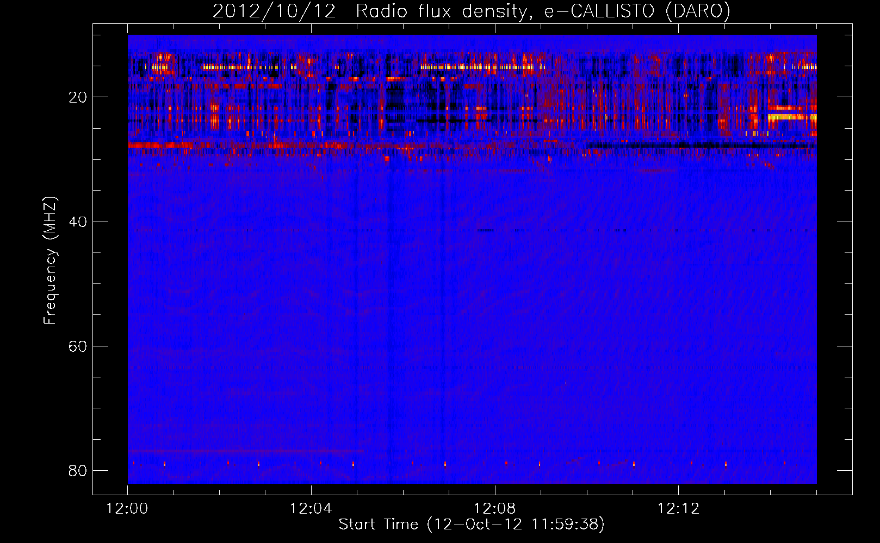This screenshot has height=543, width=880.
Task: Click the '12:12' time tick label
Action: click(x=678, y=509)
